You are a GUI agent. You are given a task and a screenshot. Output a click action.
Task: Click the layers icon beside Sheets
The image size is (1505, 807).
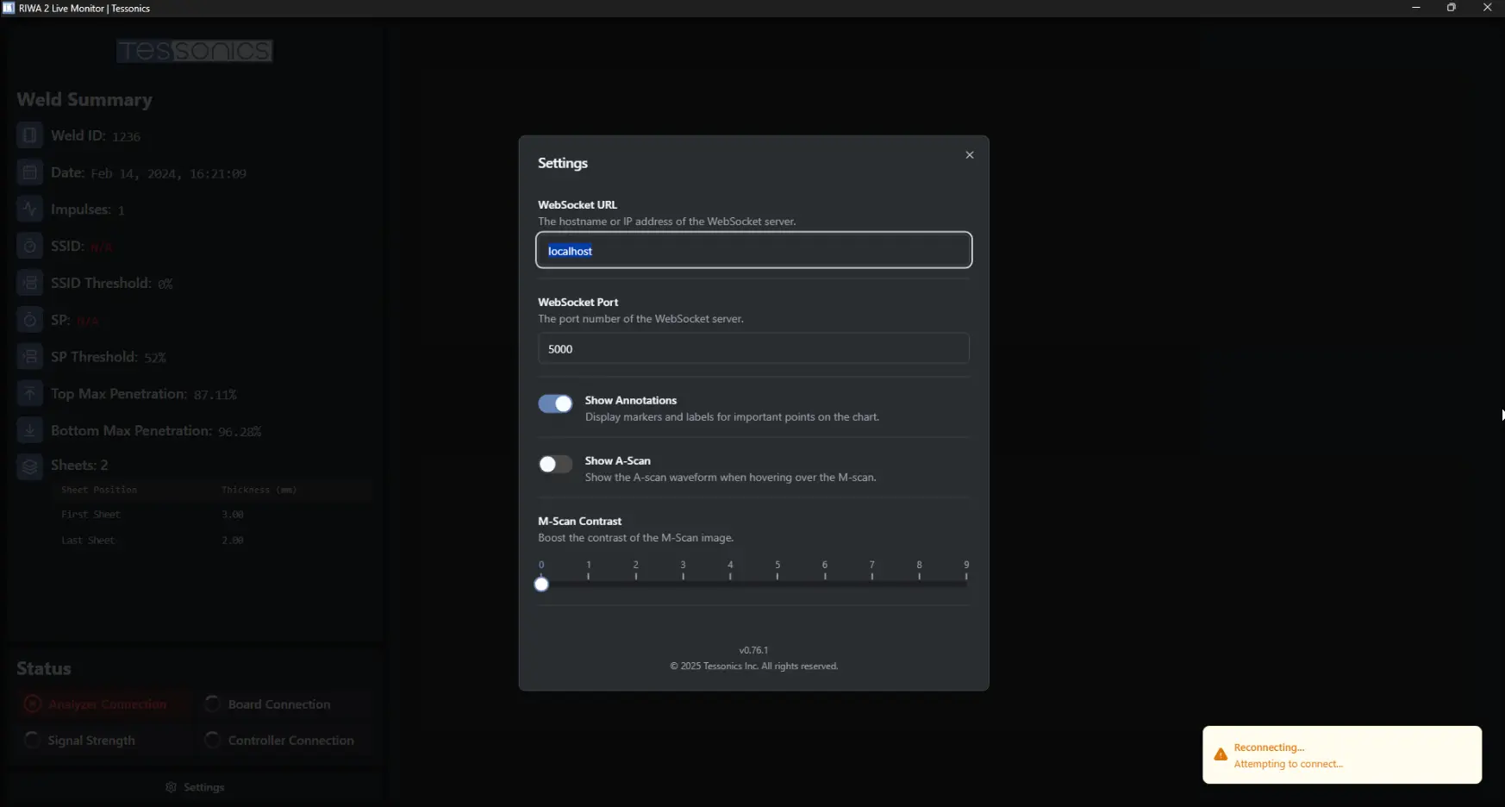point(29,466)
